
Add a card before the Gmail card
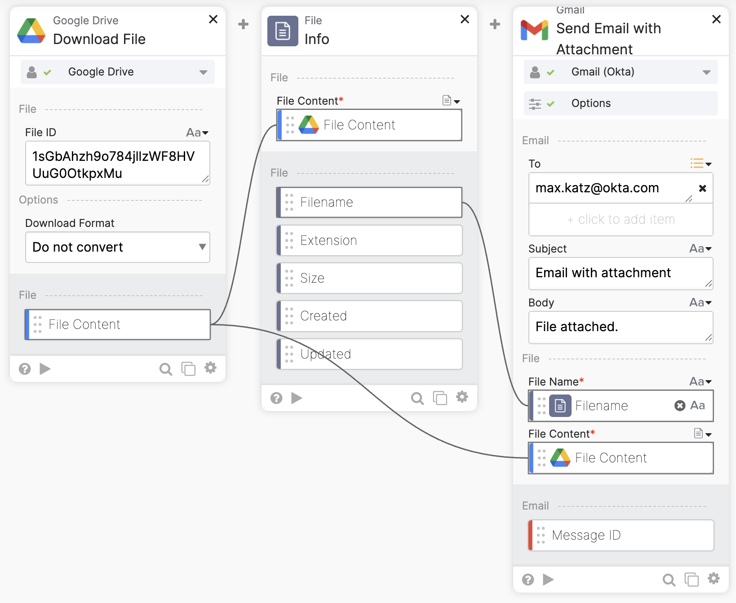pos(495,24)
